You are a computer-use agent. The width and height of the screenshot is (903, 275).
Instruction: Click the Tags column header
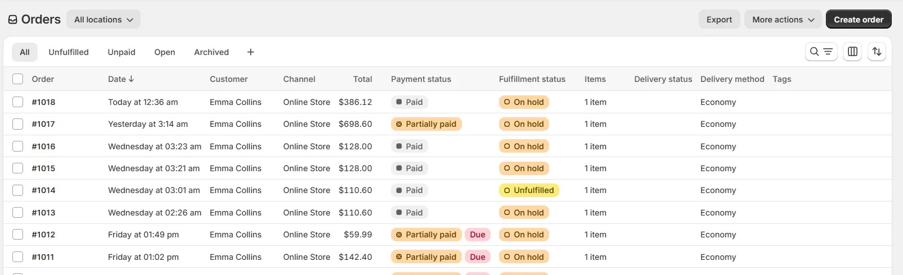tap(782, 79)
